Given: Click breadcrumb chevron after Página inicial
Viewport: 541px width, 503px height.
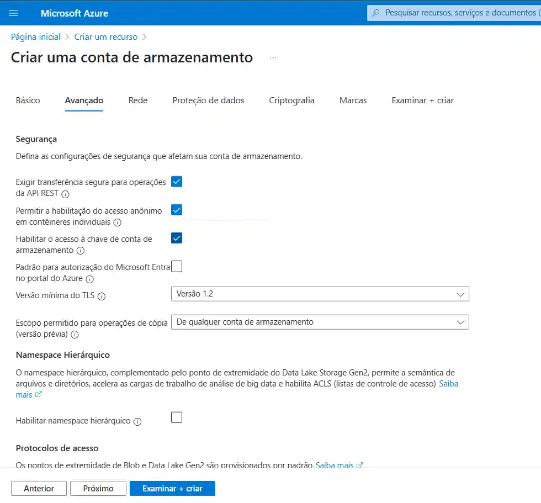Looking at the screenshot, I should tap(67, 37).
